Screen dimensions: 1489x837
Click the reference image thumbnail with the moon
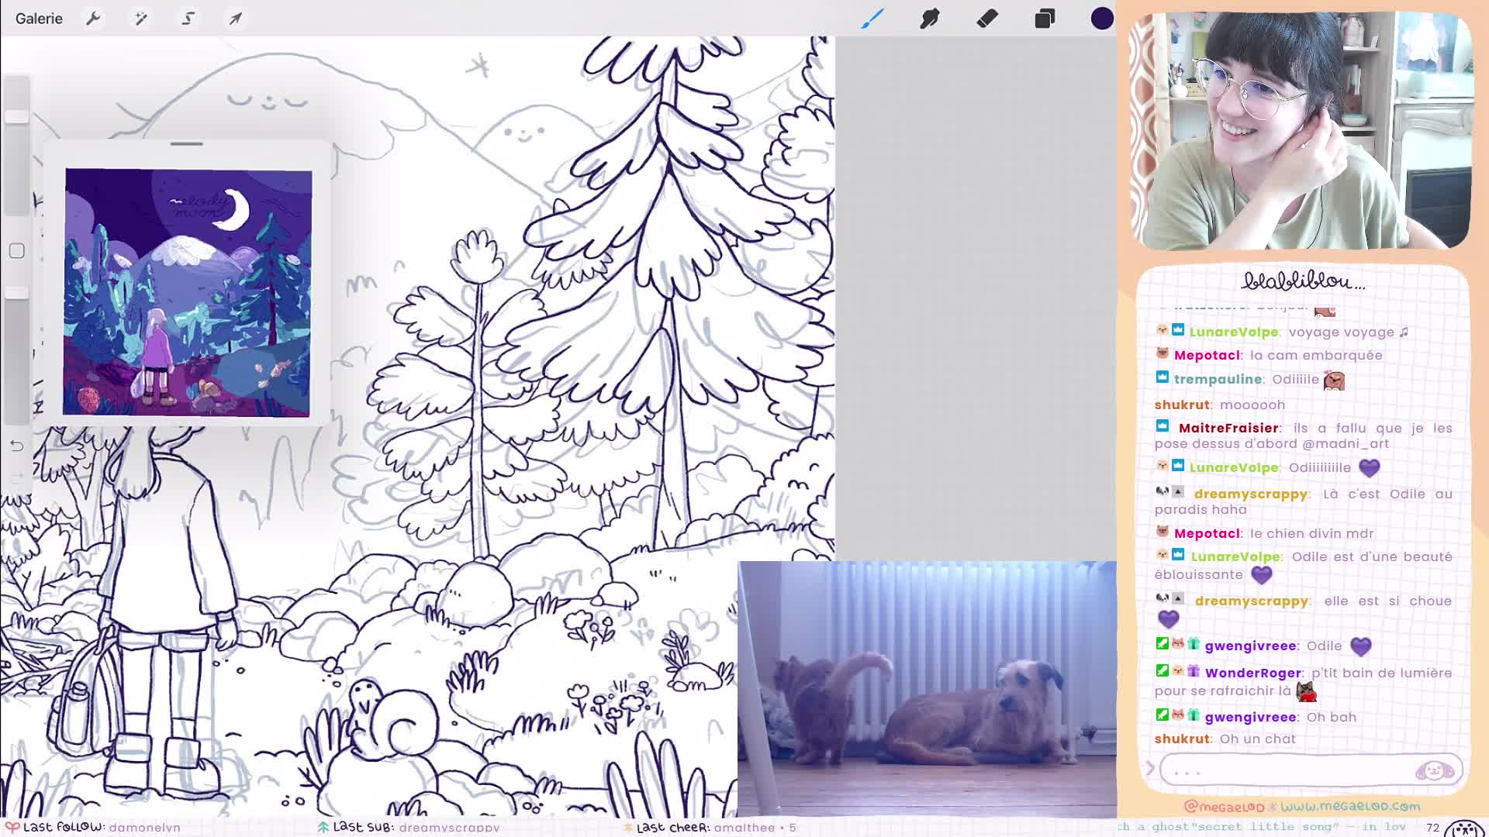(x=187, y=293)
